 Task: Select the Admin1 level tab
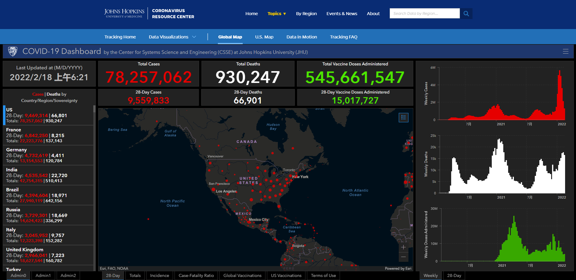pos(43,275)
